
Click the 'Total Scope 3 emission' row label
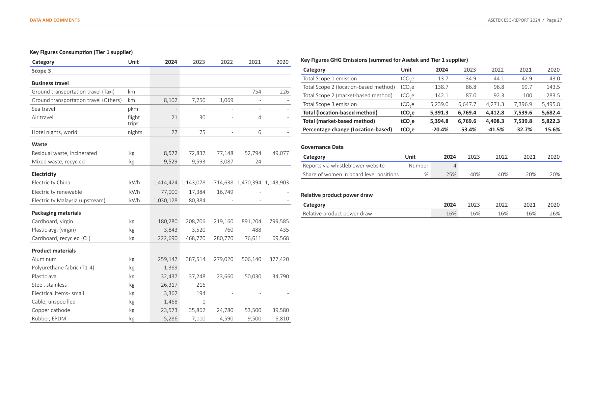[x=330, y=104]
